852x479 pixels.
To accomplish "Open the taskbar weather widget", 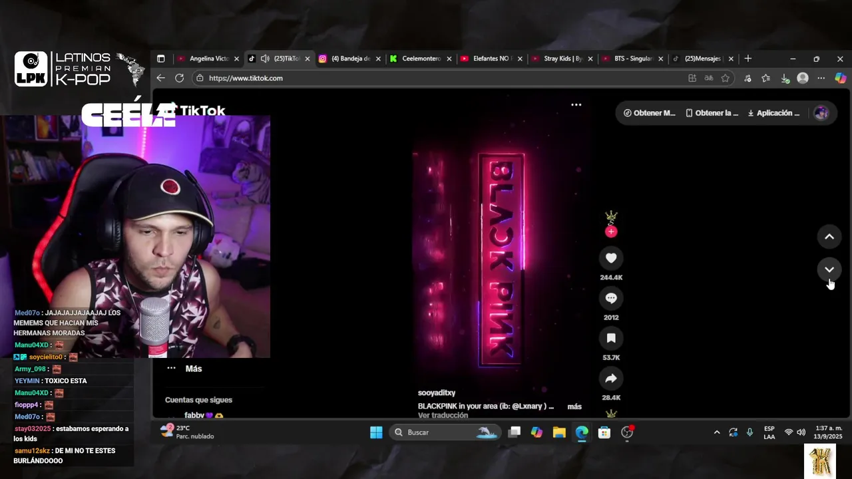I will coord(187,432).
